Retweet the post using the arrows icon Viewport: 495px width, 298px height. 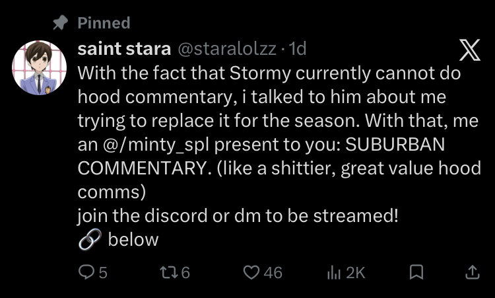[168, 272]
